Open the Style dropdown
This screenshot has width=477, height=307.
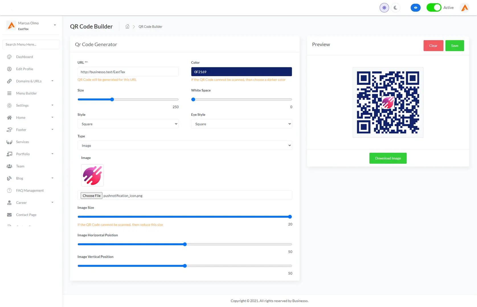pos(128,124)
